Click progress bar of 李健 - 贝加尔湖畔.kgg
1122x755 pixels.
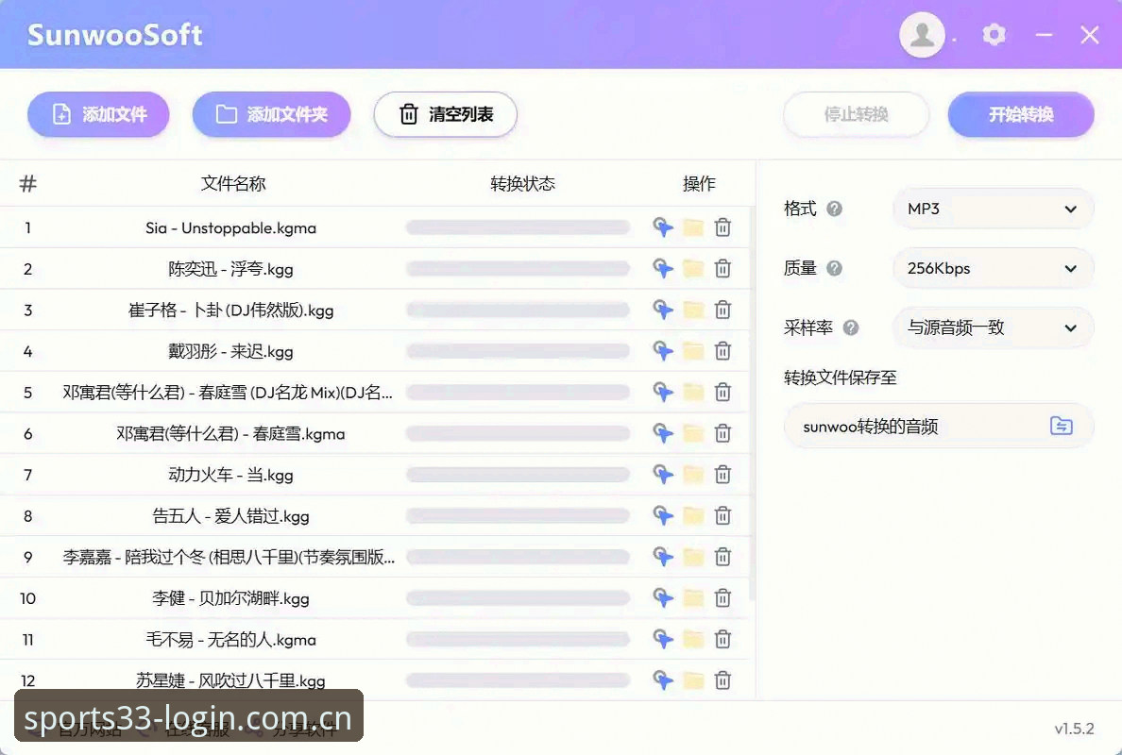(x=518, y=597)
